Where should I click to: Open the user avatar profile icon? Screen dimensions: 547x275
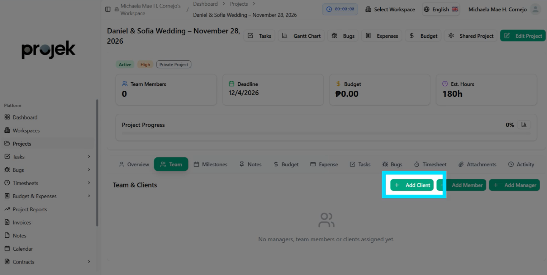(535, 9)
